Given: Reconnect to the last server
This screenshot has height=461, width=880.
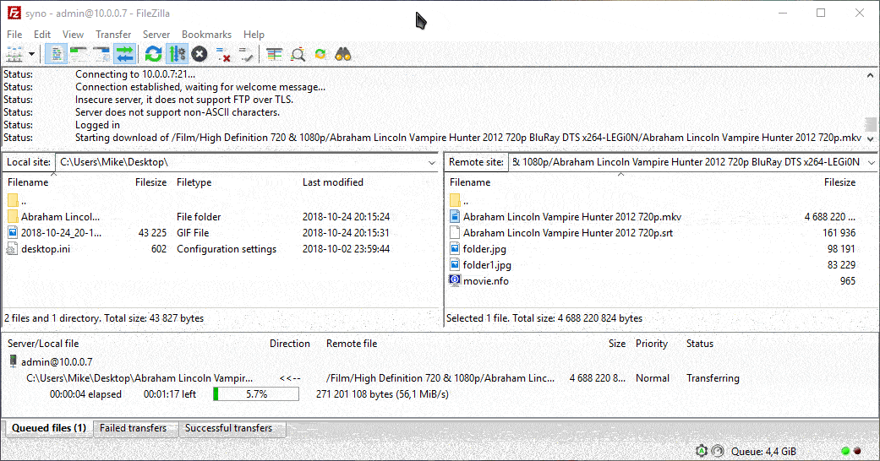Looking at the screenshot, I should [246, 54].
